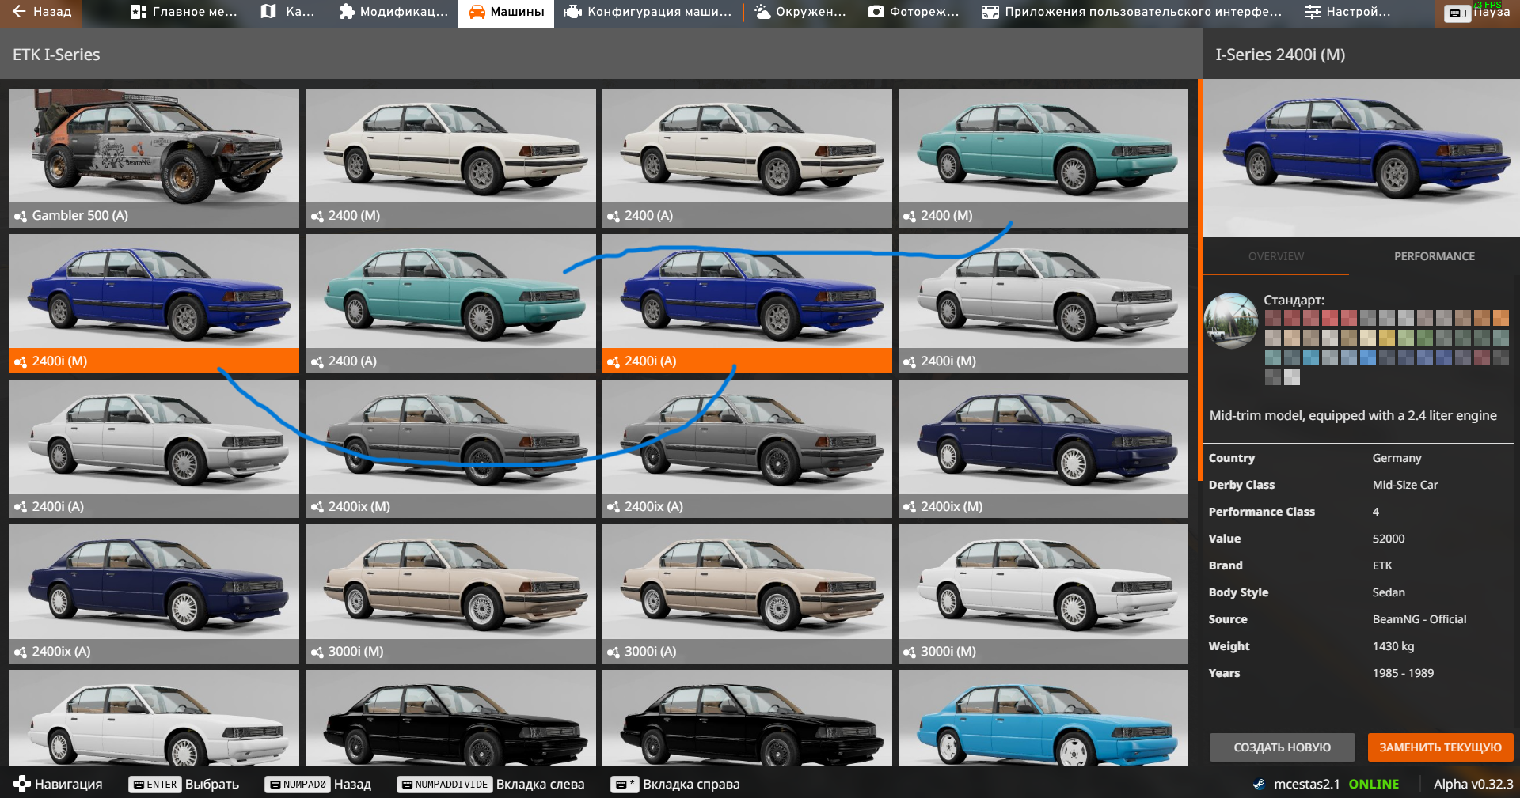1520x798 pixels.
Task: Choose the white 2400 (A) sedan
Action: pyautogui.click(x=747, y=158)
